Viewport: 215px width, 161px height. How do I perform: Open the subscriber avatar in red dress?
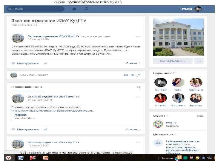click(x=161, y=98)
